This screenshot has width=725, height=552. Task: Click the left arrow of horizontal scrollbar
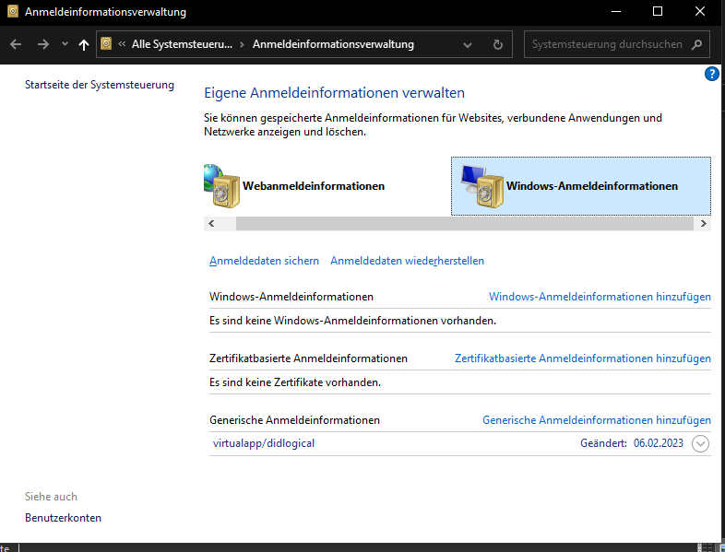click(212, 224)
